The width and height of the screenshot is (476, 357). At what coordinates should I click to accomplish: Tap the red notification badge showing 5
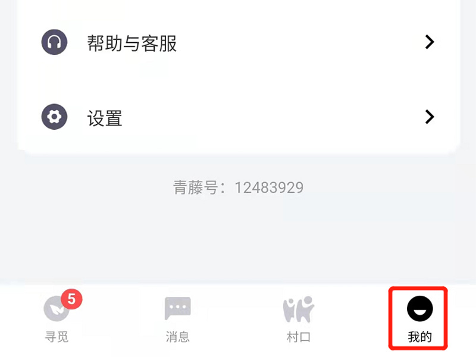tap(71, 299)
